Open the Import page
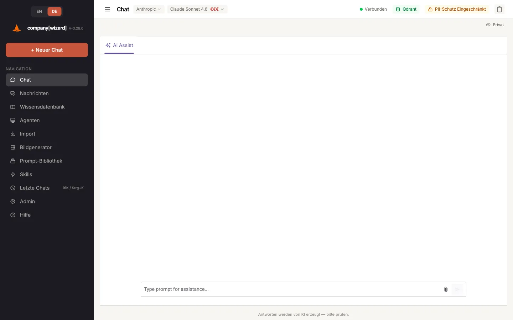This screenshot has width=513, height=320. 47,134
